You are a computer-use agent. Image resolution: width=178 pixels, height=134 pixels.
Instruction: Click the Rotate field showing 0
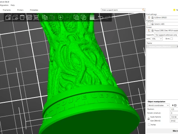174,113
